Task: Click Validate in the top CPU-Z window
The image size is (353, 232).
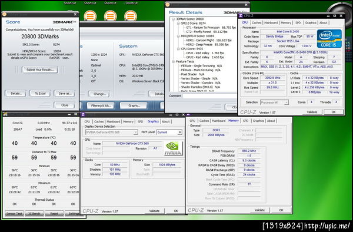Action: pos(312,112)
